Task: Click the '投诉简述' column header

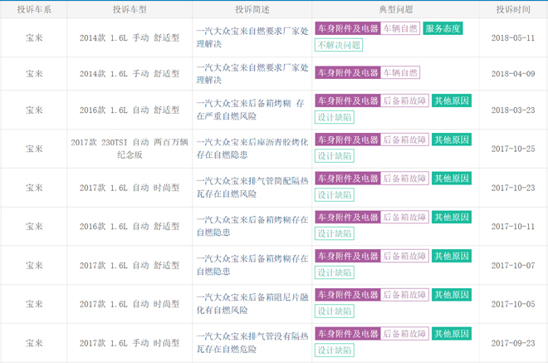Action: [252, 9]
